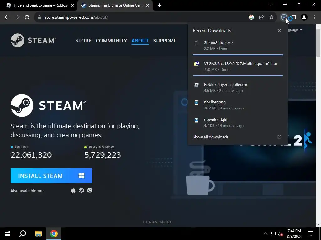Viewport: 321px width, 240px height.
Task: Click the Chrome OS availability icon
Action: tap(90, 190)
